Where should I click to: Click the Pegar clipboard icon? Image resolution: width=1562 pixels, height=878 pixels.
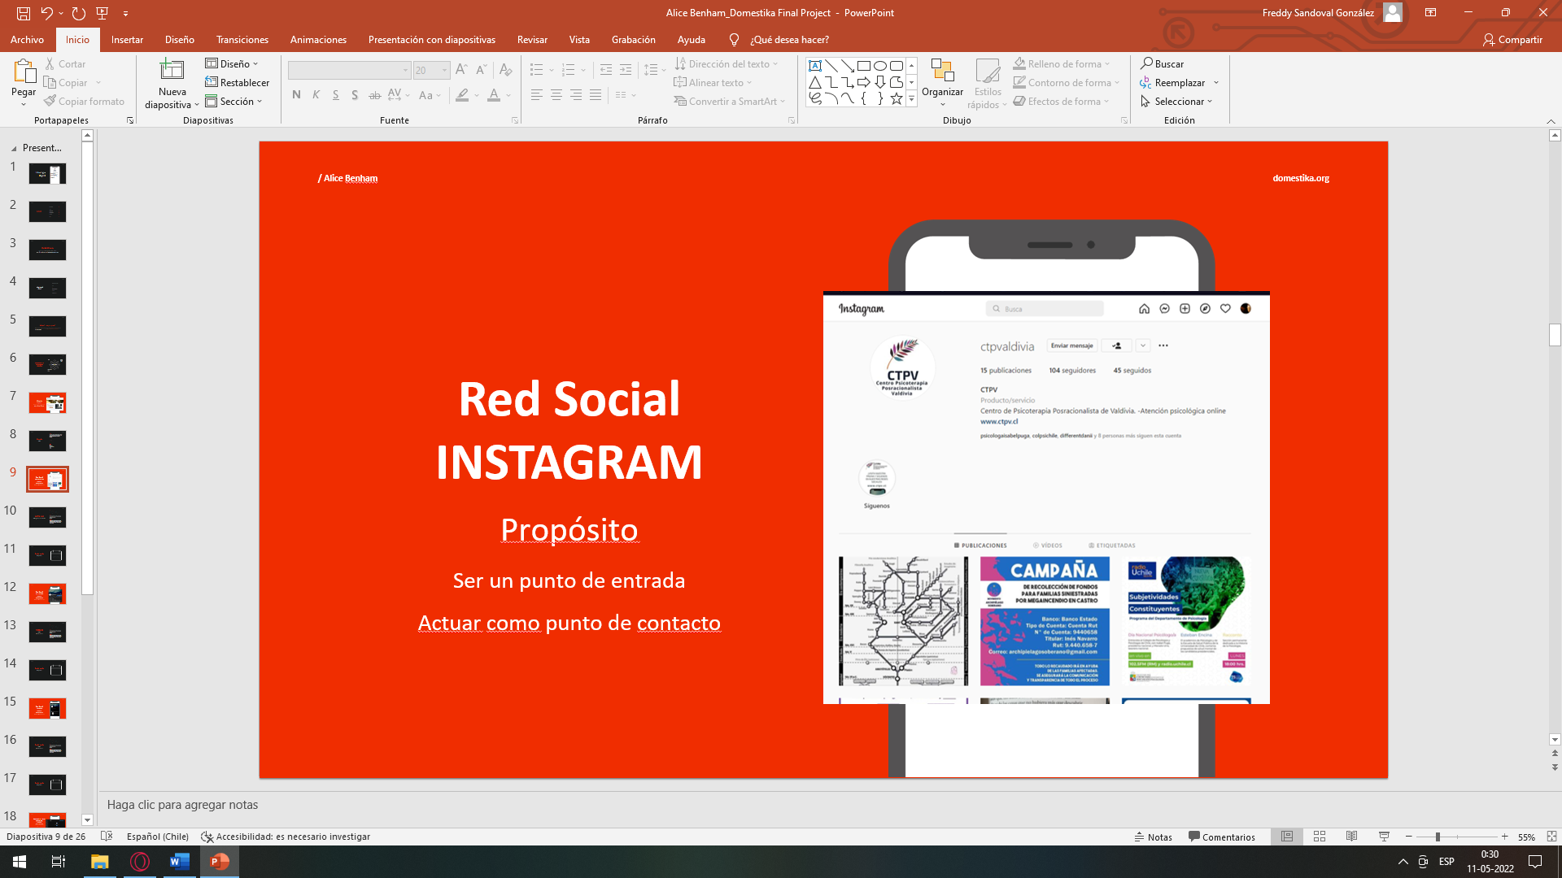24,72
